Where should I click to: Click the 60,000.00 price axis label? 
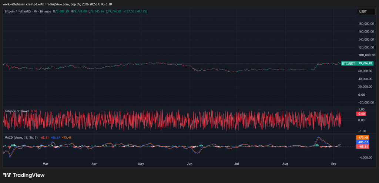coord(366,71)
